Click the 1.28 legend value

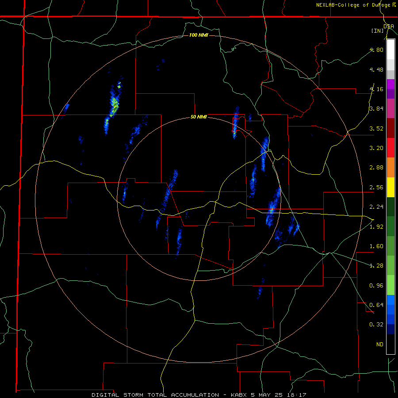(376, 265)
